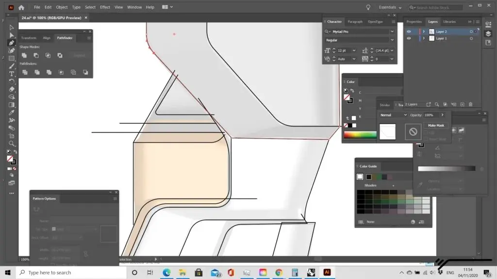The image size is (497, 279).
Task: Delete selection with Layers trash icon
Action: (471, 105)
